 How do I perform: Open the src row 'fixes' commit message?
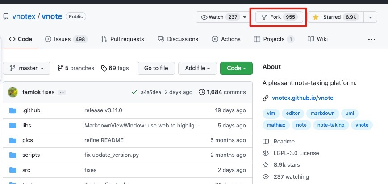(90, 170)
